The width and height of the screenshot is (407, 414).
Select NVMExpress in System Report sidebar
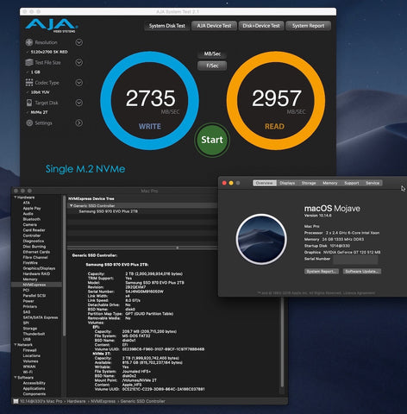[36, 285]
